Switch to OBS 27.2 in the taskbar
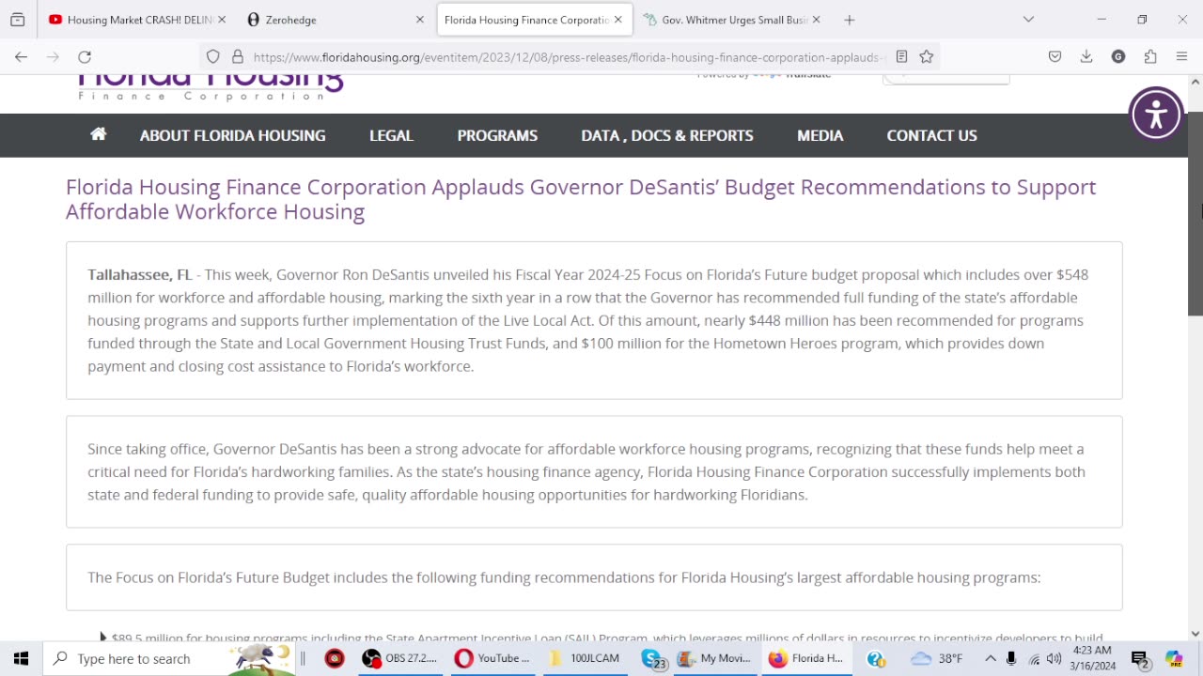Viewport: 1203px width, 676px height. point(402,658)
